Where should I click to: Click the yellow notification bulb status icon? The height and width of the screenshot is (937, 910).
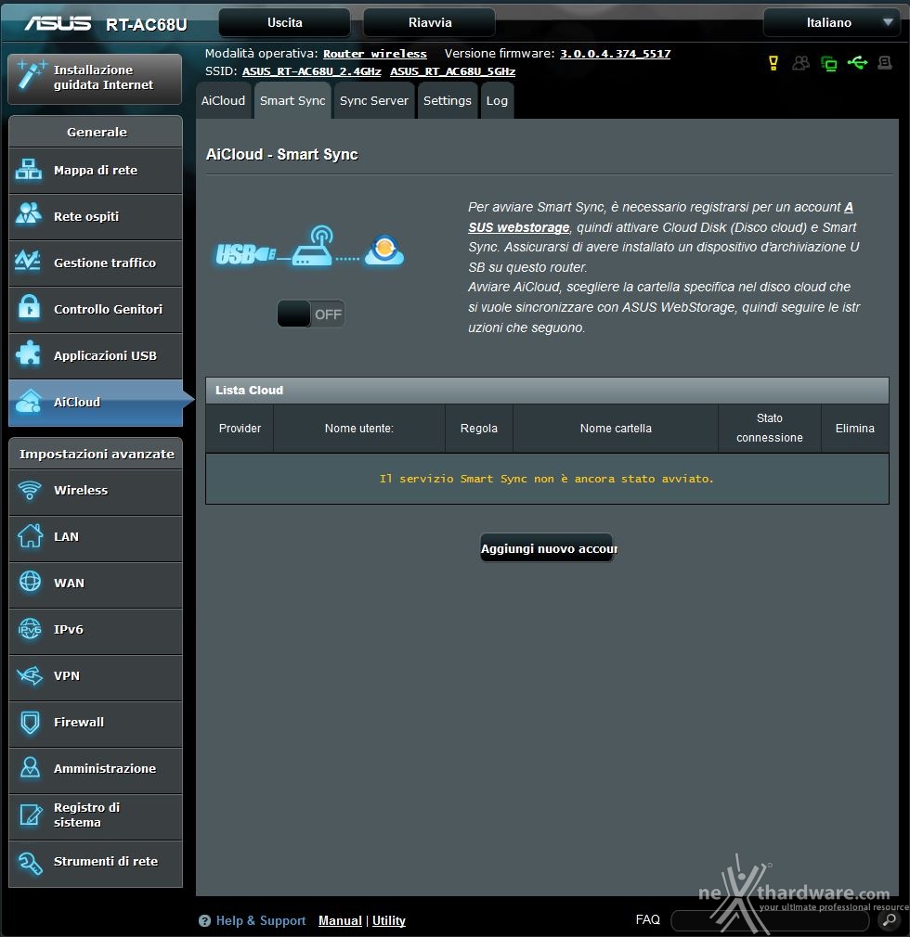(x=773, y=63)
